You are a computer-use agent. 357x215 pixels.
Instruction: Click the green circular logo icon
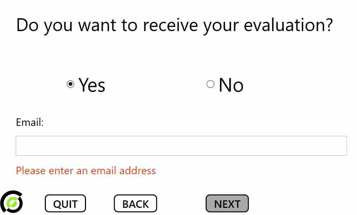[11, 202]
